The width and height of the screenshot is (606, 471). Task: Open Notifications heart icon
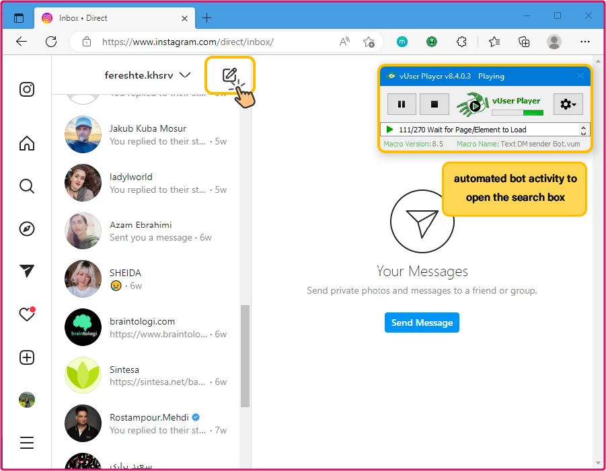(x=27, y=314)
